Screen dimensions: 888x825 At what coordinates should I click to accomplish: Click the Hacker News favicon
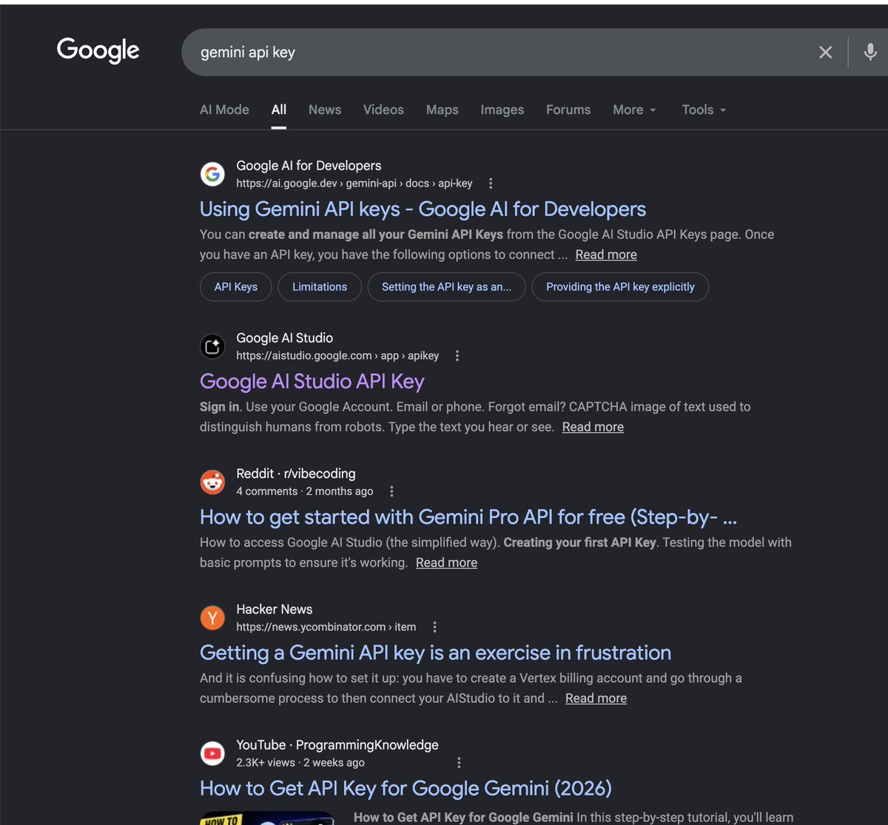pyautogui.click(x=212, y=618)
